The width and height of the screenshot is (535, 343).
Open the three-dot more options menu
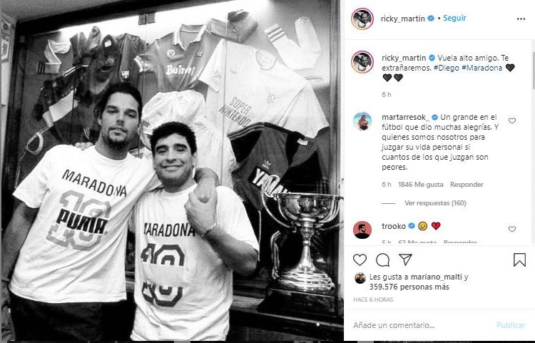pyautogui.click(x=521, y=19)
